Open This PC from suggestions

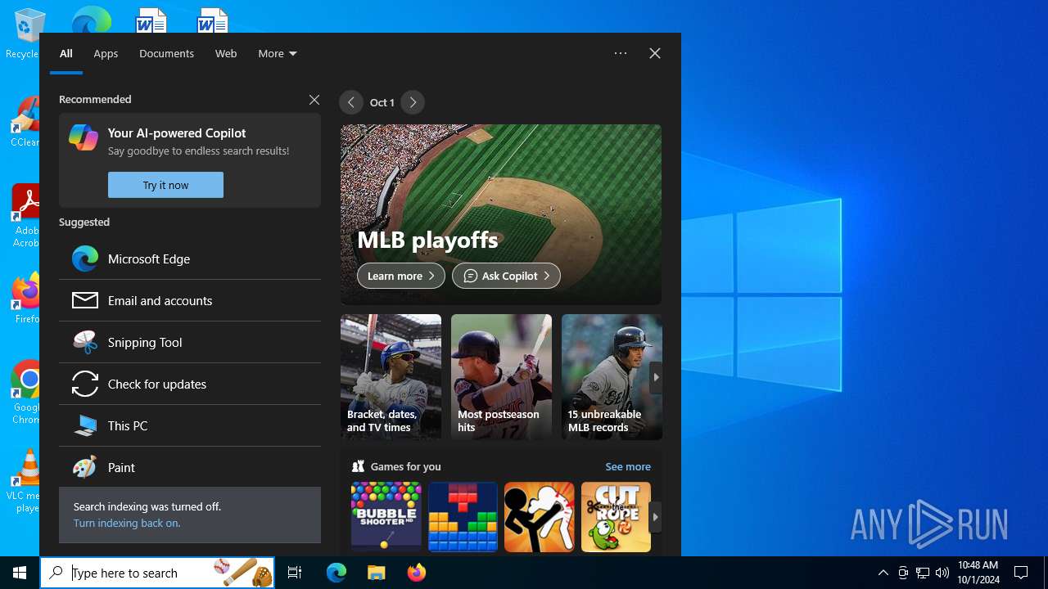[190, 425]
